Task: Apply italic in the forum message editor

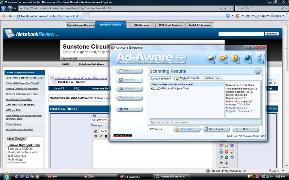Action: (x=101, y=136)
